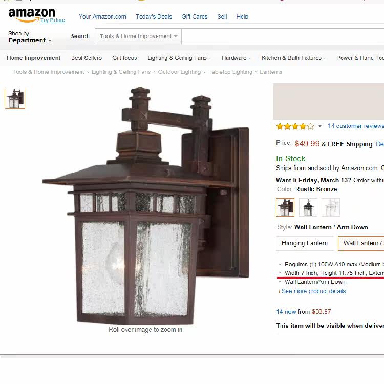
Task: Open Today's Deals link
Action: pos(154,17)
